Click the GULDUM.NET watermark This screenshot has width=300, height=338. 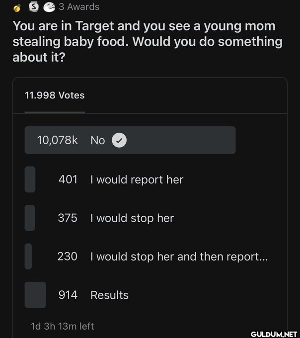[x=274, y=334]
